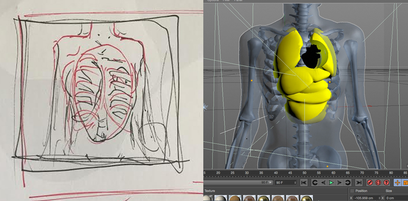
Task: Record active objects with red key button
Action: (x=370, y=183)
